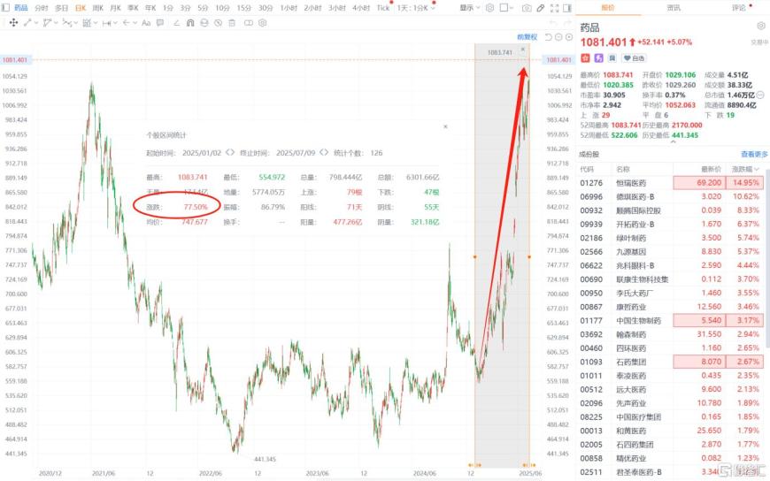This screenshot has width=770, height=481.
Task: Select the crosshair move cursor tool
Action: point(15,22)
